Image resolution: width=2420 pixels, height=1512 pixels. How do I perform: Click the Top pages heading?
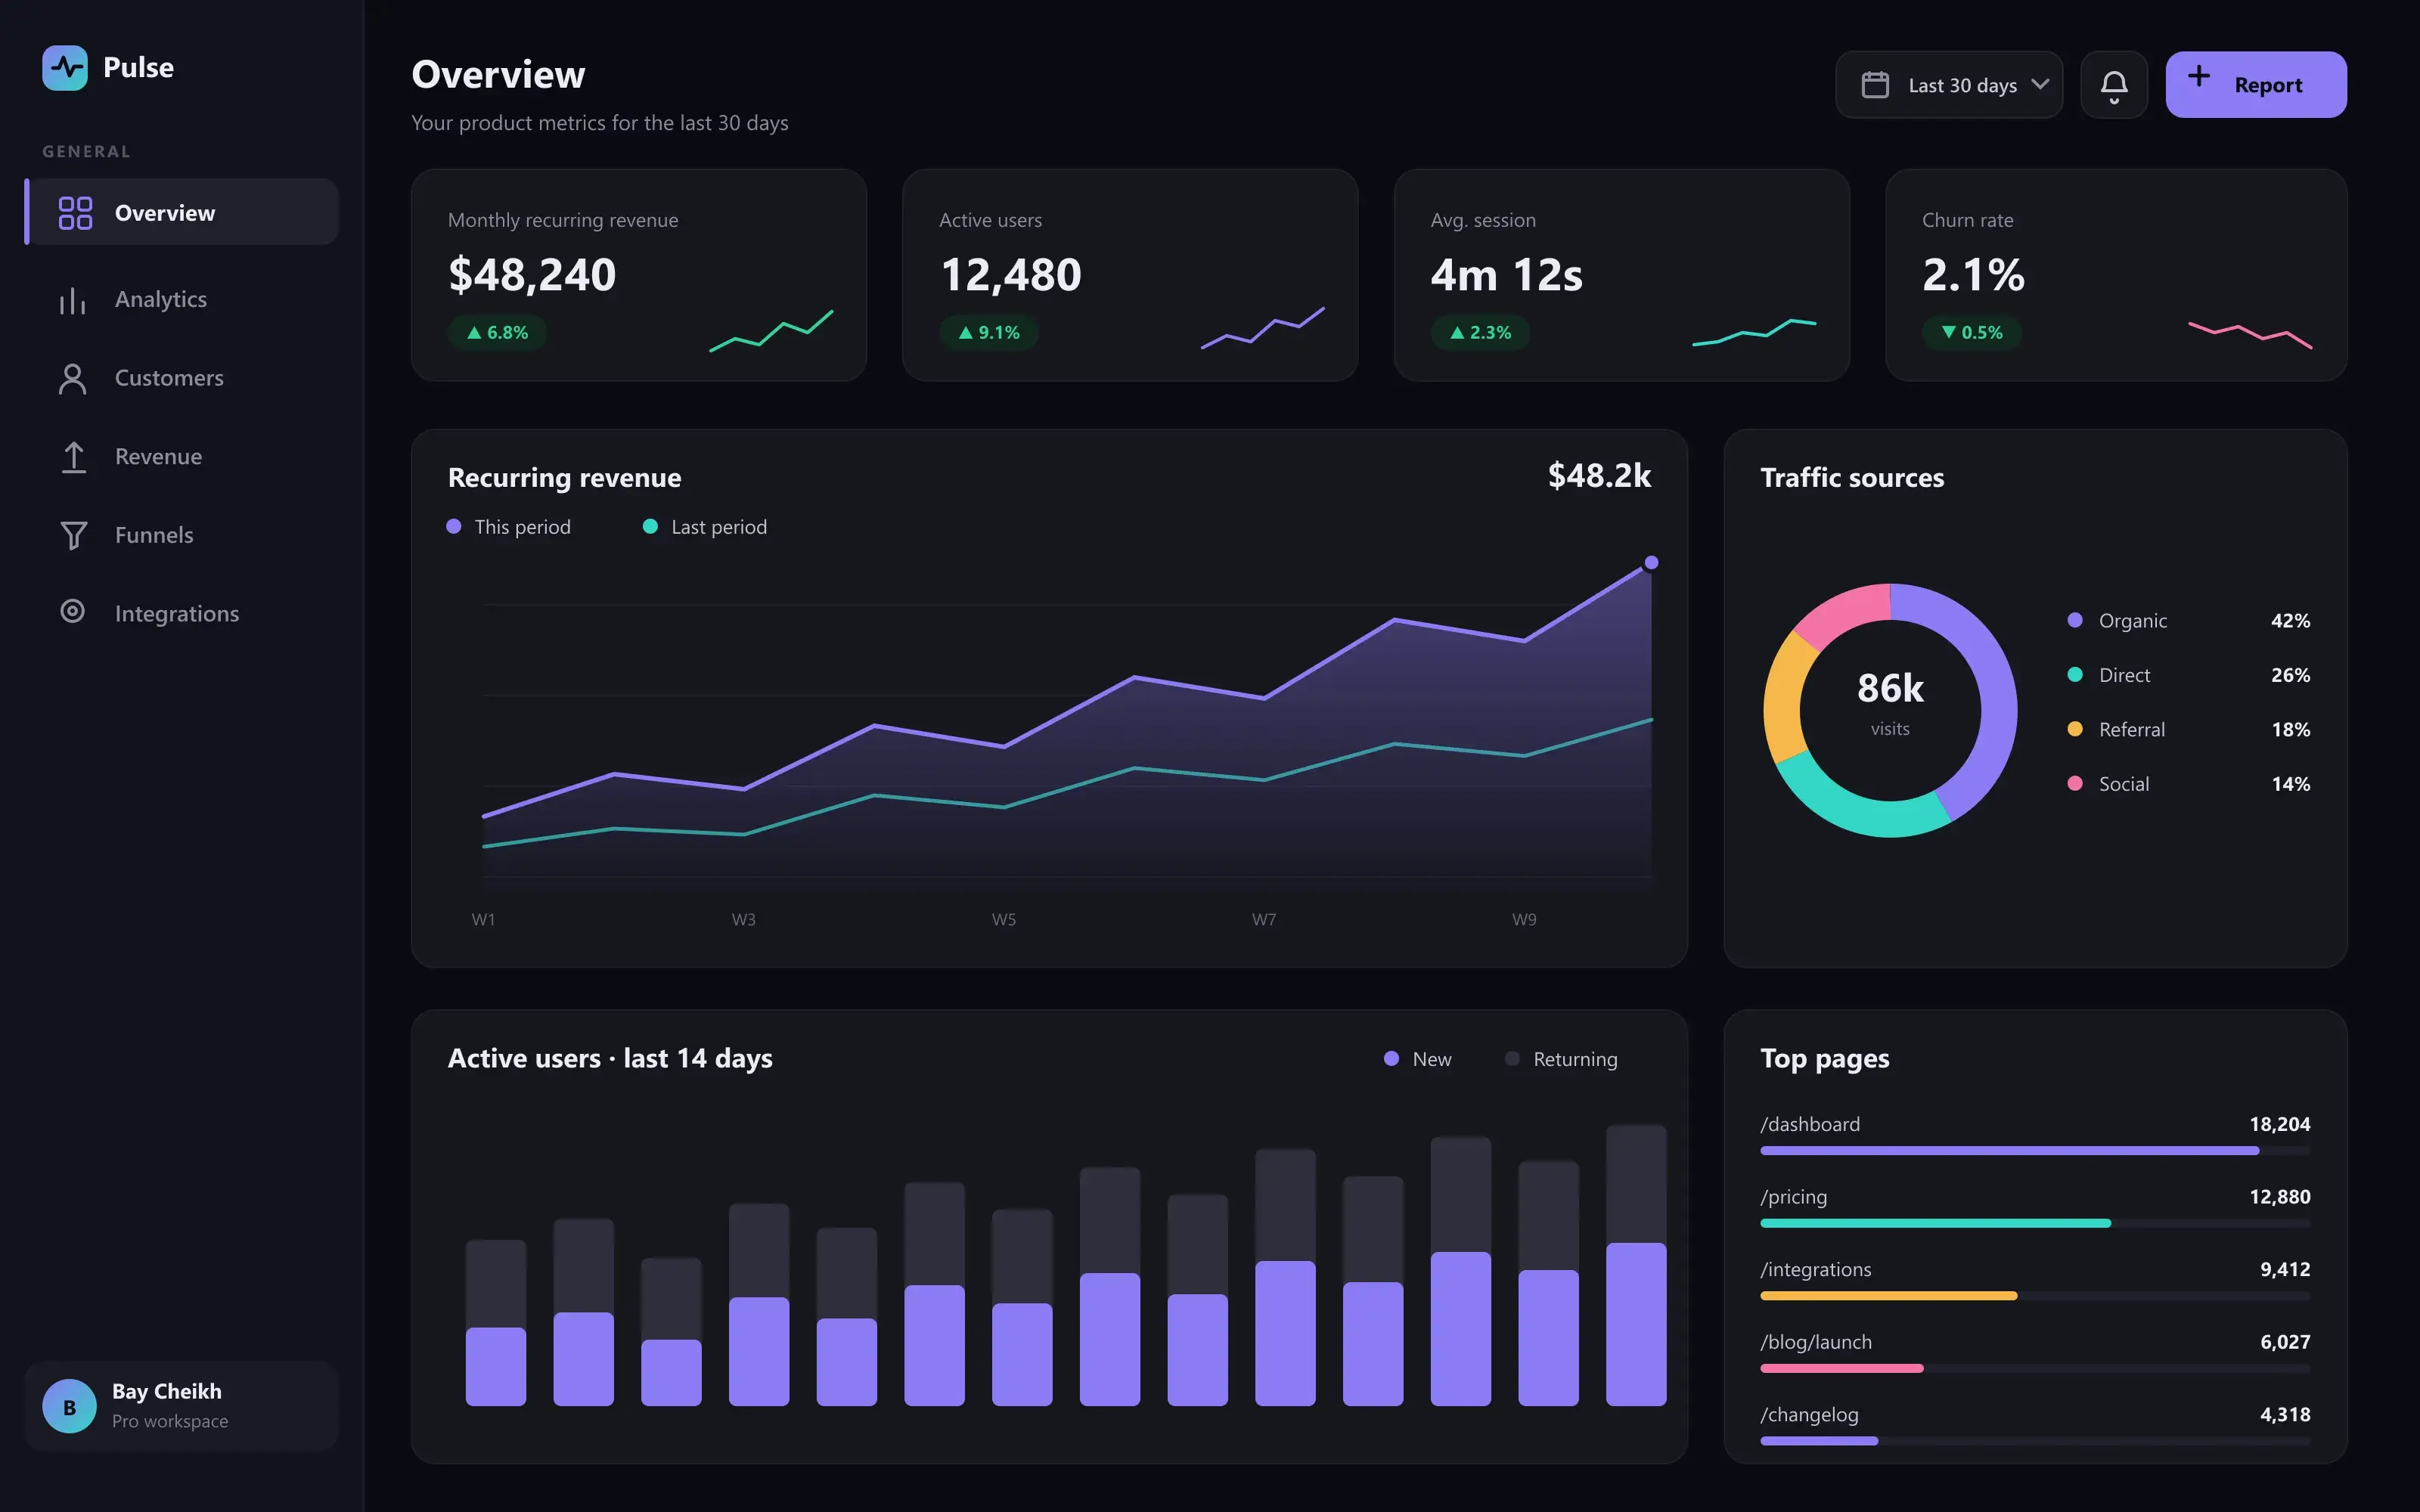pyautogui.click(x=1825, y=1058)
